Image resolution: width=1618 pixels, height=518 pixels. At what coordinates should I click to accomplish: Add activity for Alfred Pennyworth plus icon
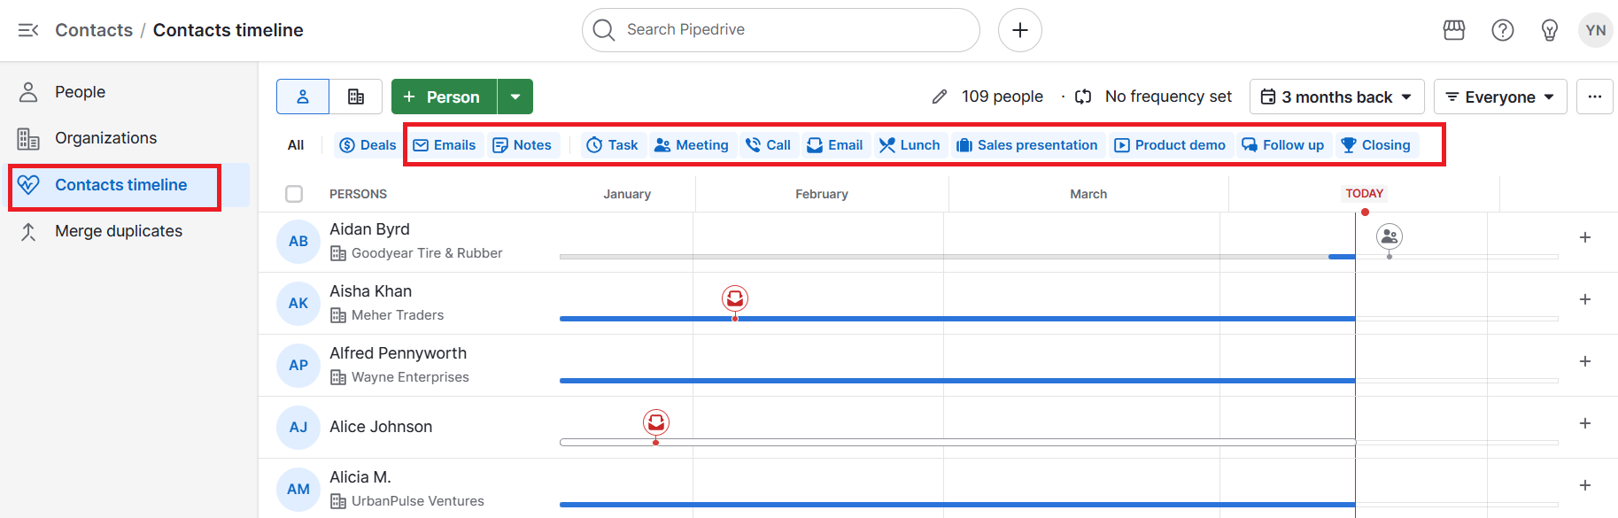(1585, 361)
